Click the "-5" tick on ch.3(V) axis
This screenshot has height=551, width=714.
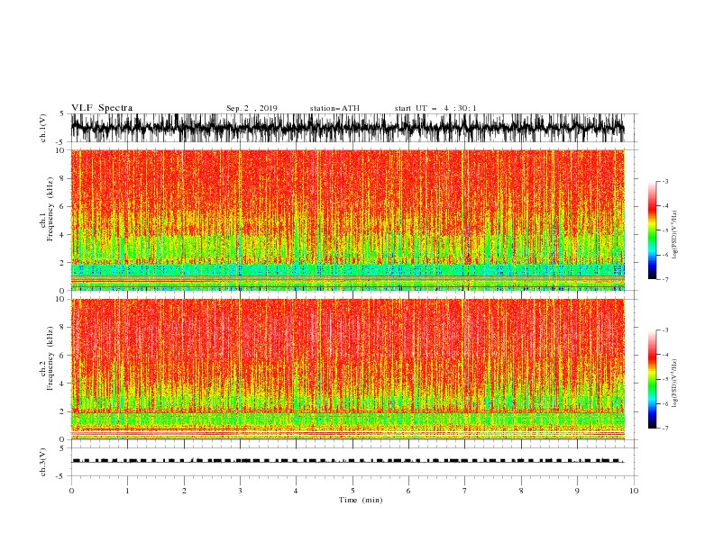click(x=60, y=476)
